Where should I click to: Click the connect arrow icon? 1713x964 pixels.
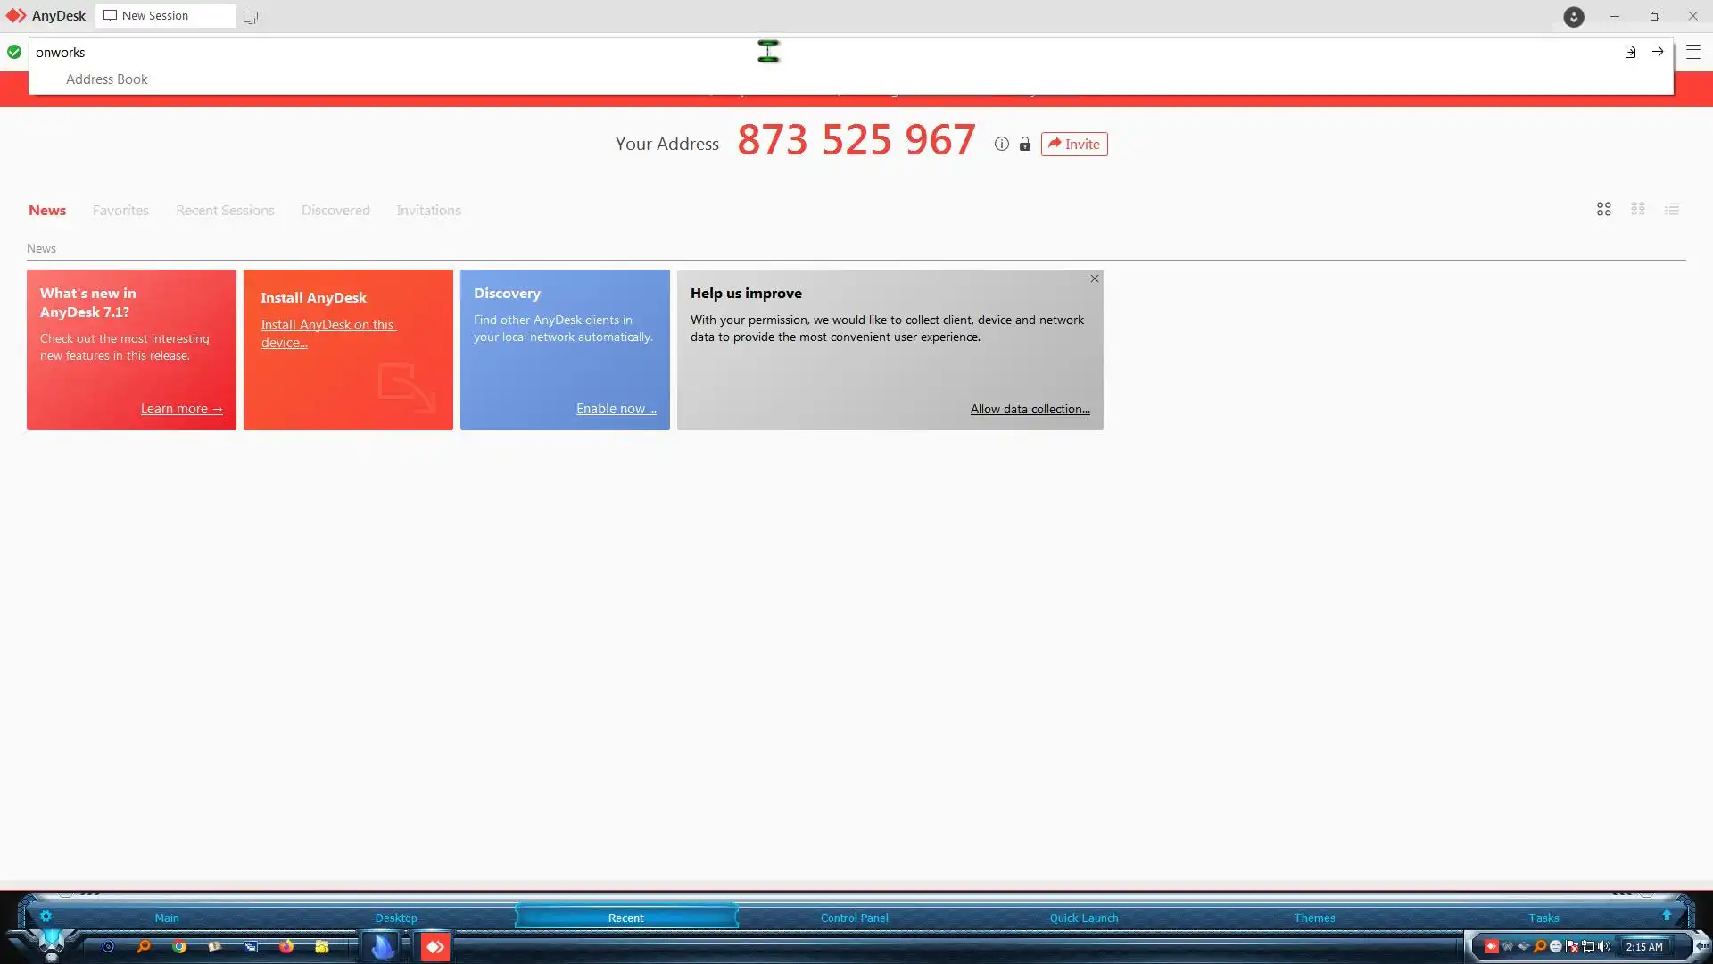pyautogui.click(x=1658, y=52)
